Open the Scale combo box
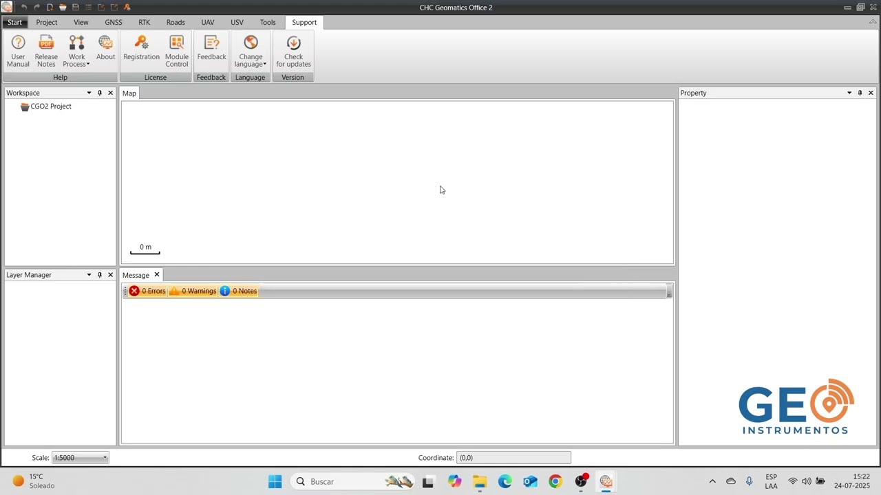This screenshot has width=881, height=495. coord(81,458)
